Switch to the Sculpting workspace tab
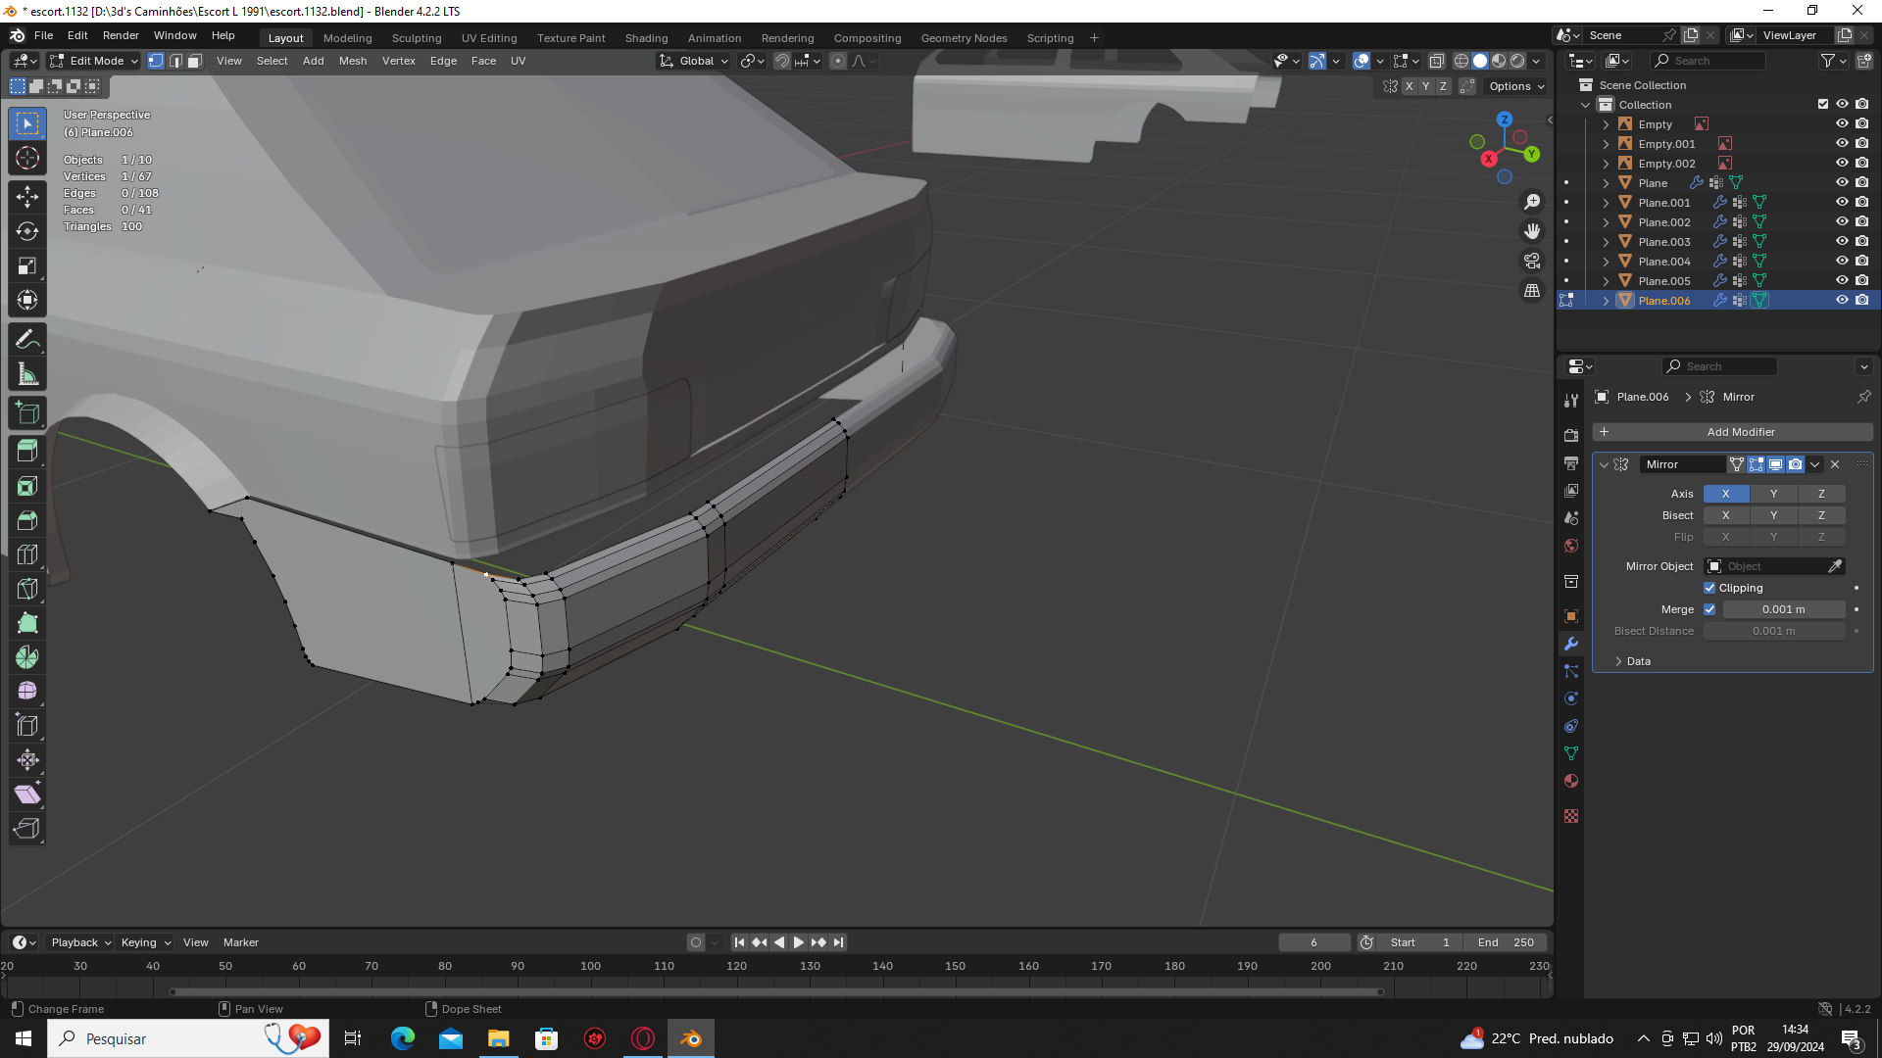1882x1058 pixels. (417, 38)
